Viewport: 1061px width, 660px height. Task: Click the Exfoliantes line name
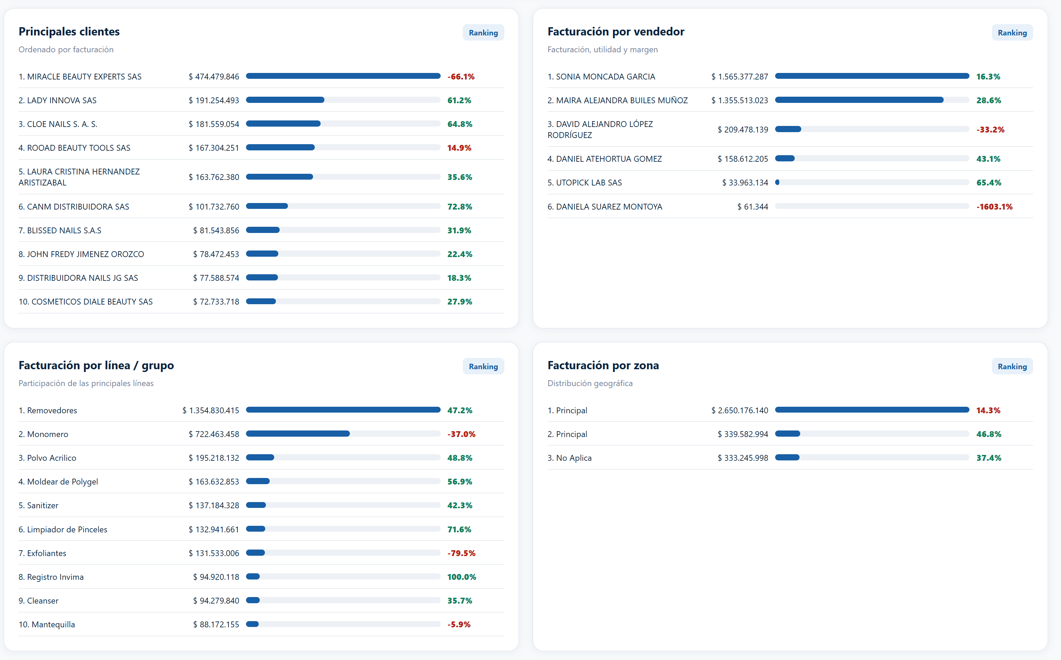47,553
